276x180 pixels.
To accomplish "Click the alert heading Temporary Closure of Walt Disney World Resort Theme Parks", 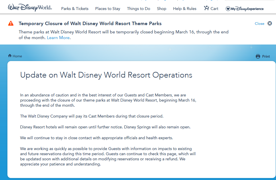I will point(90,23).
